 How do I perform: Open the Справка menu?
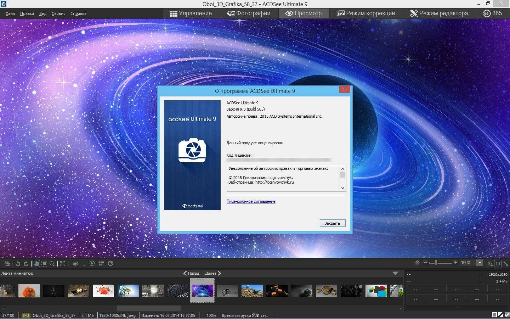click(x=78, y=13)
